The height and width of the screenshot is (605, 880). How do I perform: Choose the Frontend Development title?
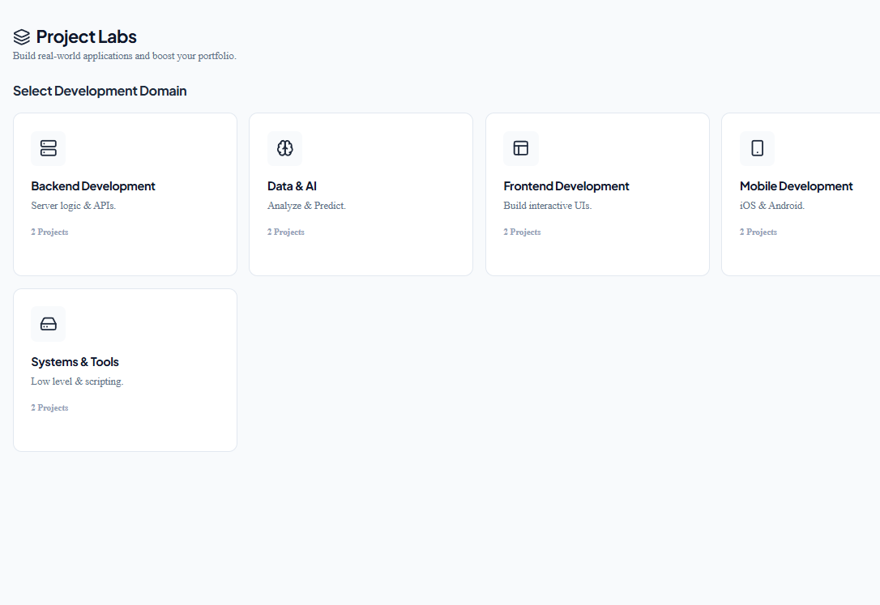566,186
